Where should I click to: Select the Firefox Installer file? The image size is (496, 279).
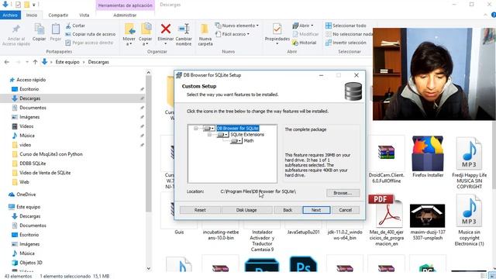(428, 157)
